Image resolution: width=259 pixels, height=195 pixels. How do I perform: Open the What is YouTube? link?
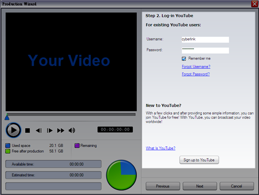pyautogui.click(x=160, y=148)
